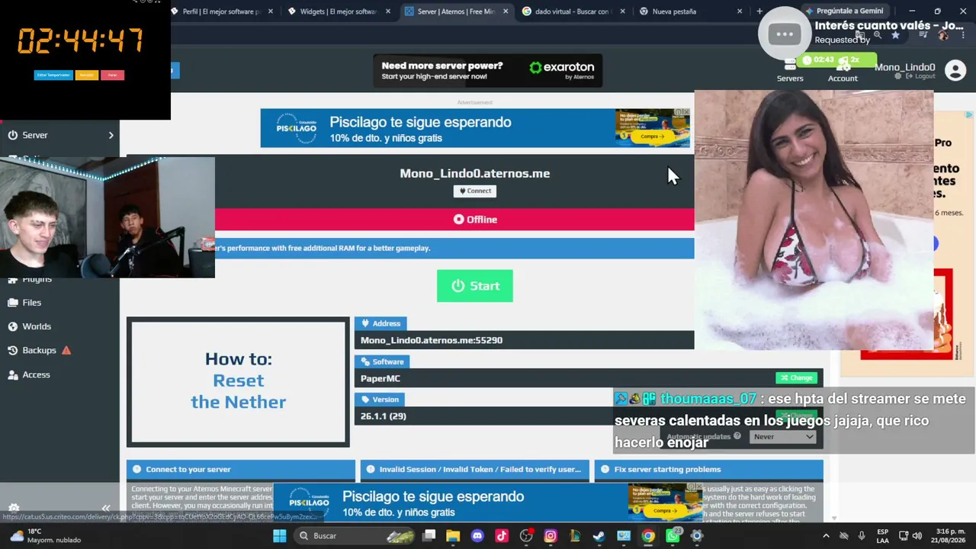Viewport: 976px width, 549px height.
Task: Open the Fix server starting problems article
Action: pos(709,470)
